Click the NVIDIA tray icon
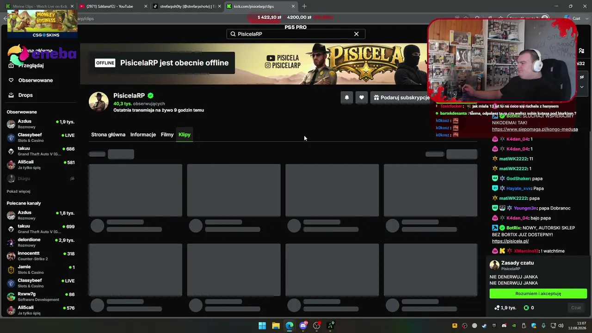This screenshot has width=592, height=333. [x=514, y=326]
